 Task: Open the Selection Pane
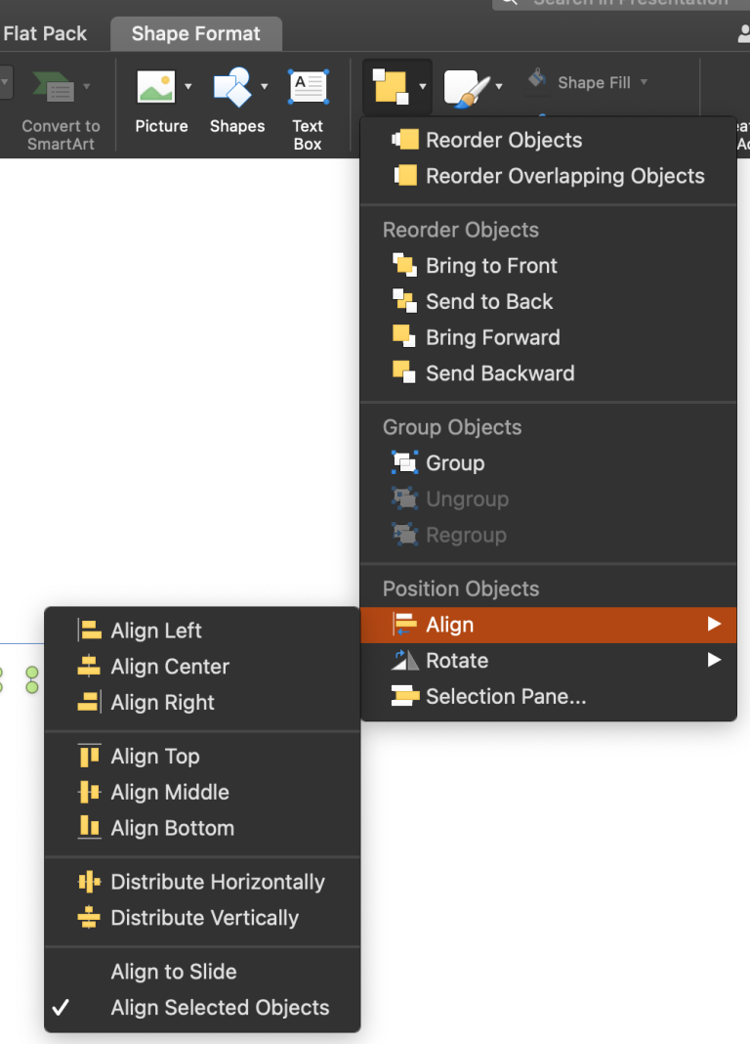pyautogui.click(x=505, y=697)
